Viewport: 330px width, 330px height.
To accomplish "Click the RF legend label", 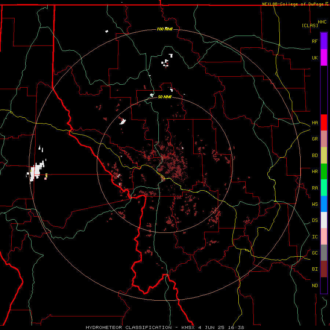I will click(315, 41).
